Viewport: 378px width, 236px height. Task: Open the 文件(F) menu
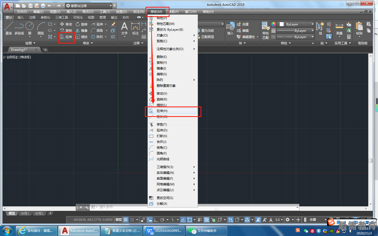pyautogui.click(x=22, y=12)
